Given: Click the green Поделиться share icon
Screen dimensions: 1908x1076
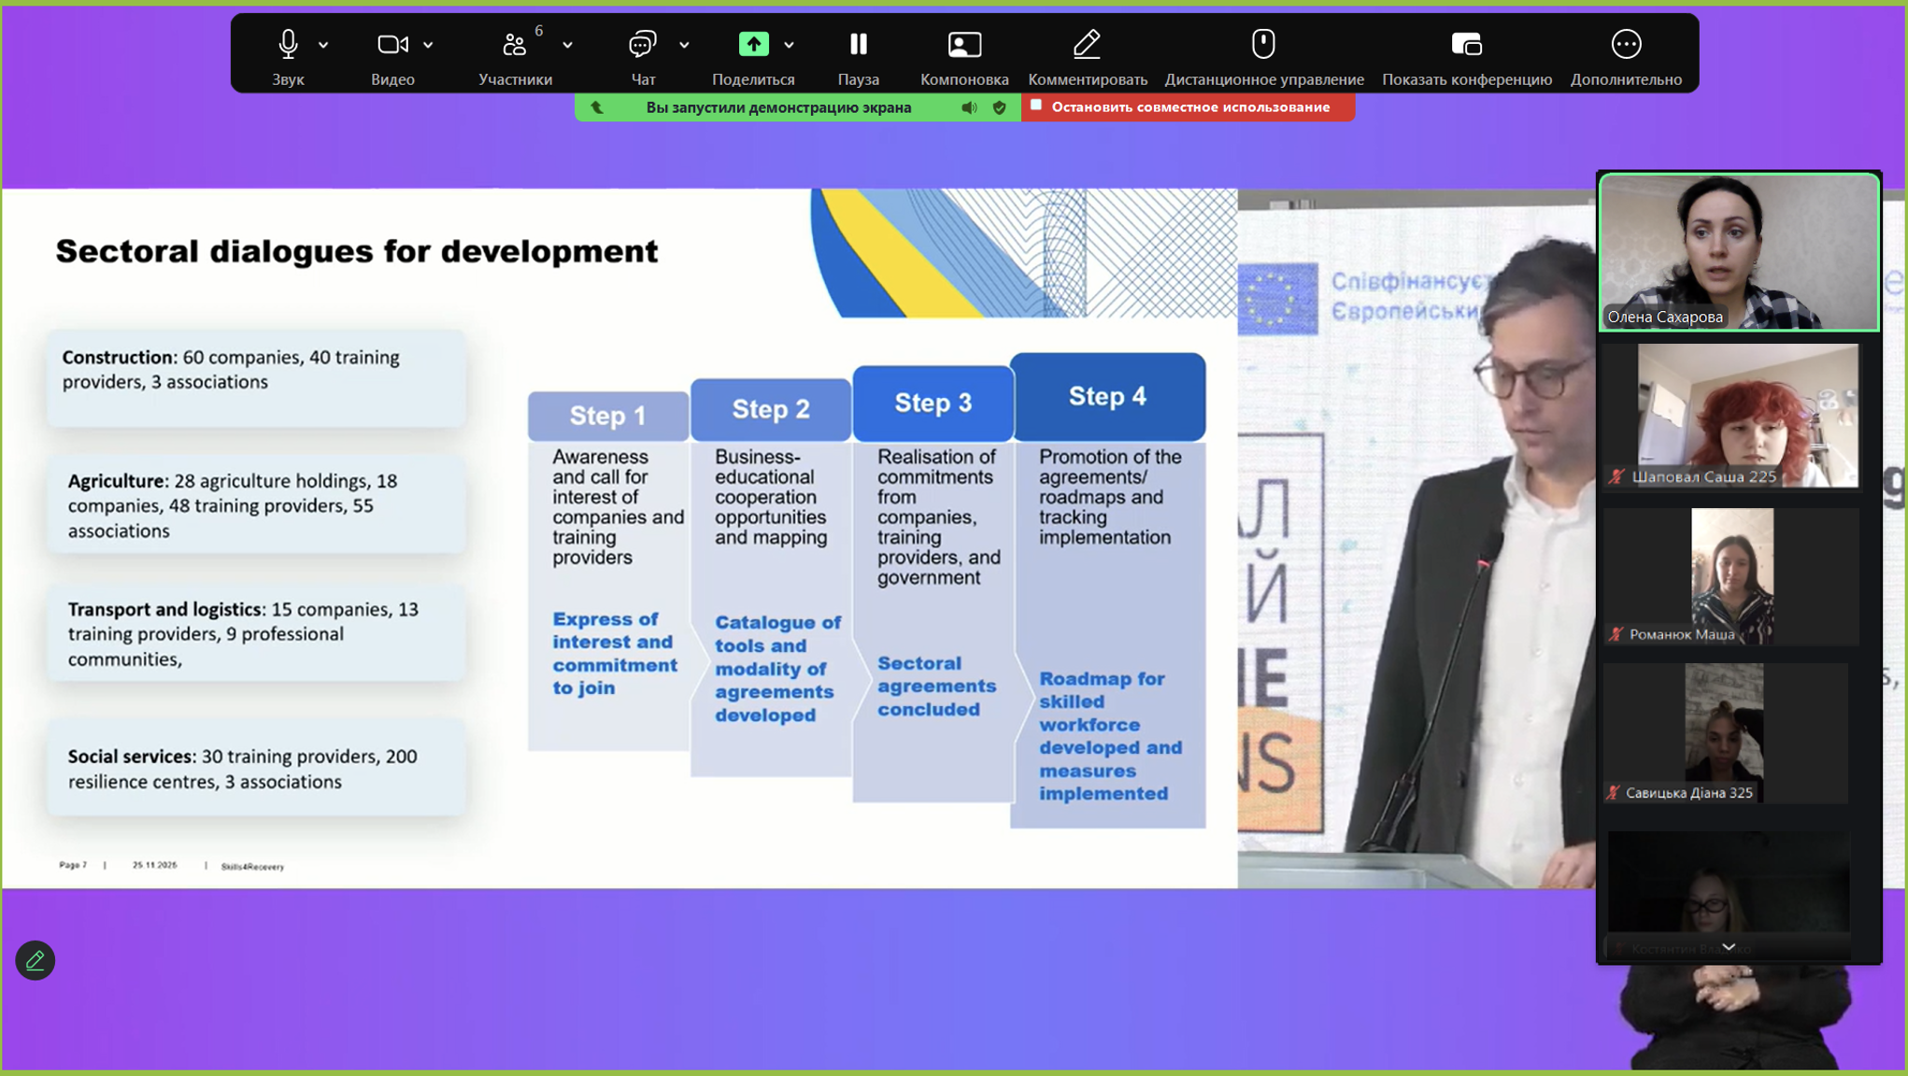Looking at the screenshot, I should click(x=753, y=45).
